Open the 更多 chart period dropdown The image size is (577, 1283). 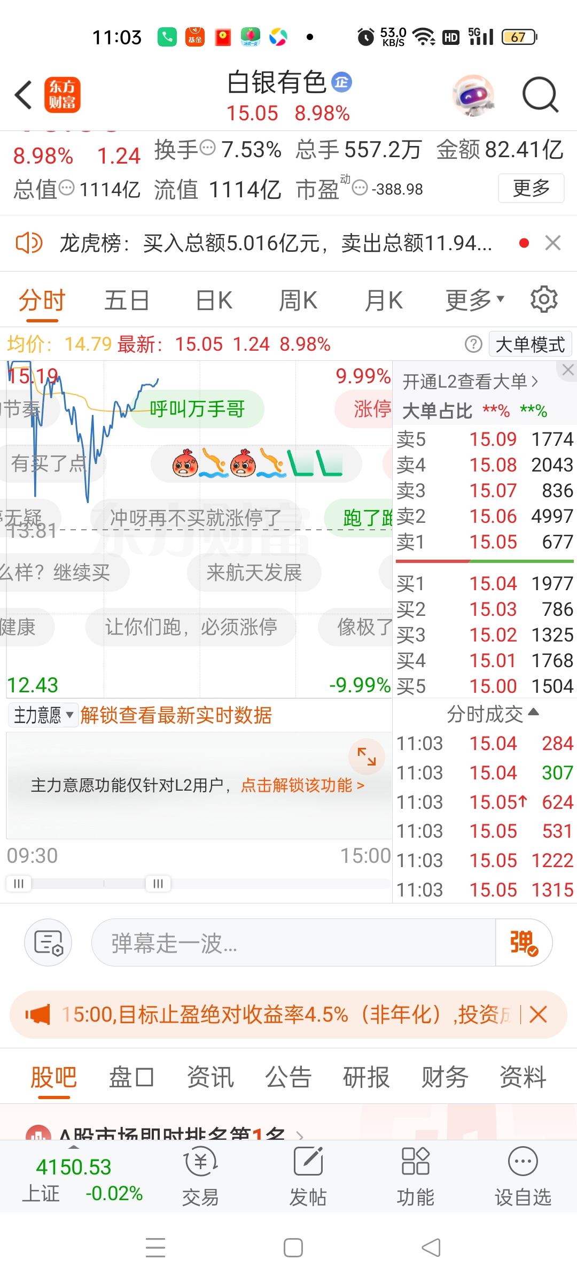point(474,300)
